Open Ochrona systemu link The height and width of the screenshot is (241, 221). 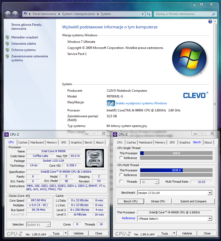tap(24, 50)
